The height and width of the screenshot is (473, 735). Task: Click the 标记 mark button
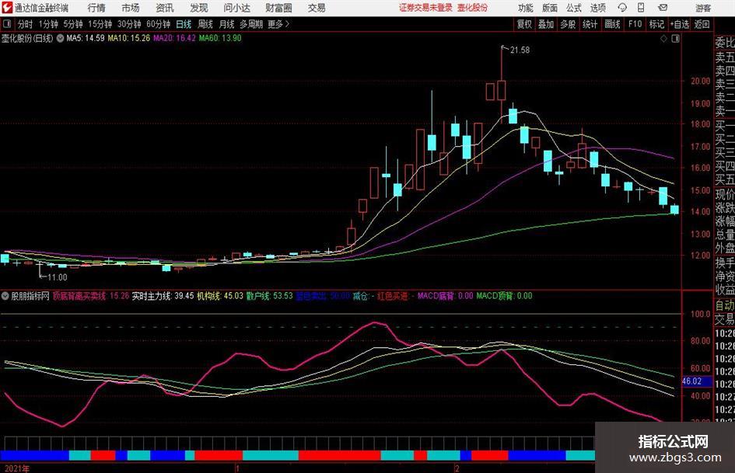coord(656,24)
